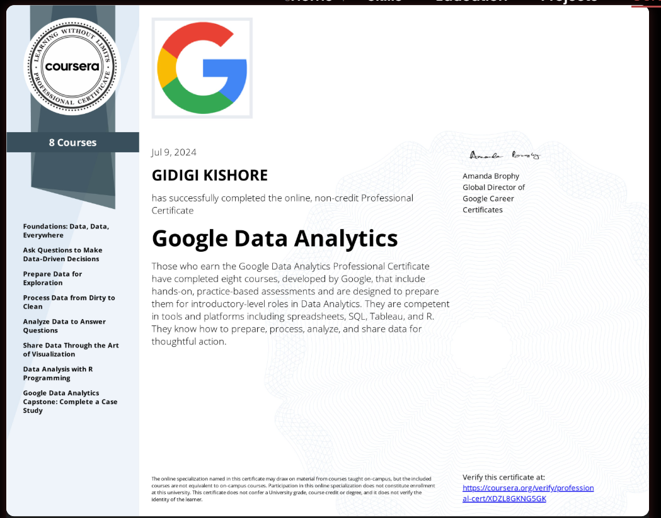Click the 8 Courses ribbon banner

click(72, 142)
